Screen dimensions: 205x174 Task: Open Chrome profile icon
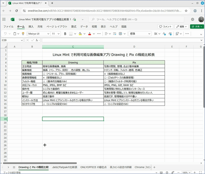point(195,11)
